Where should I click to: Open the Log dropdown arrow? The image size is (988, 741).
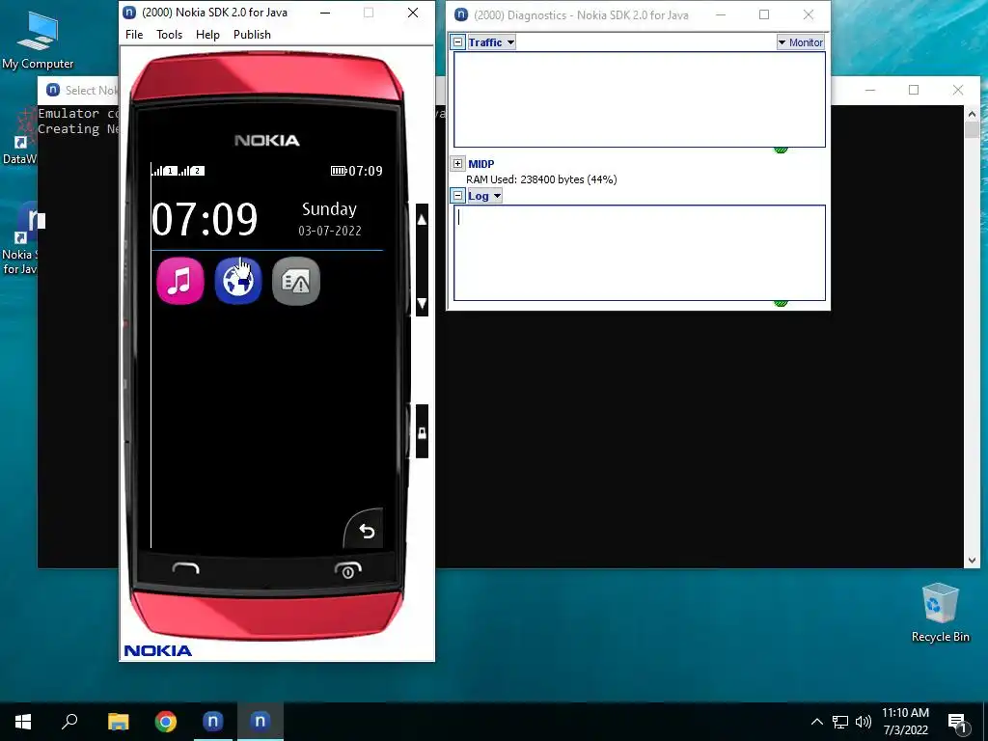497,196
